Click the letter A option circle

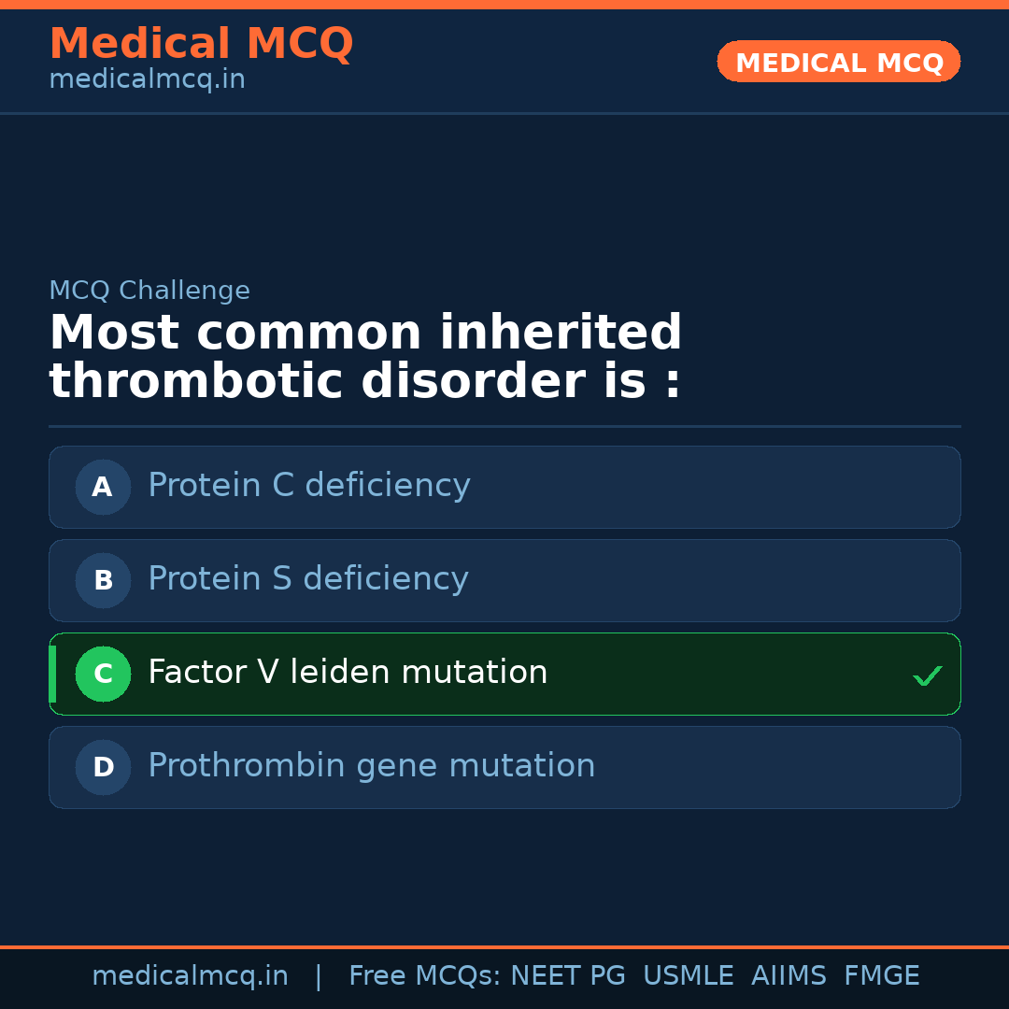coord(103,487)
